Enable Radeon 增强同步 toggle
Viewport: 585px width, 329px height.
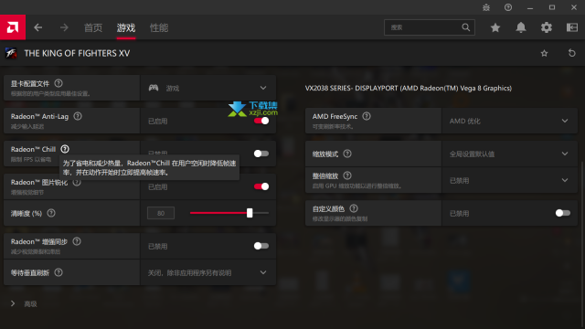(x=261, y=246)
